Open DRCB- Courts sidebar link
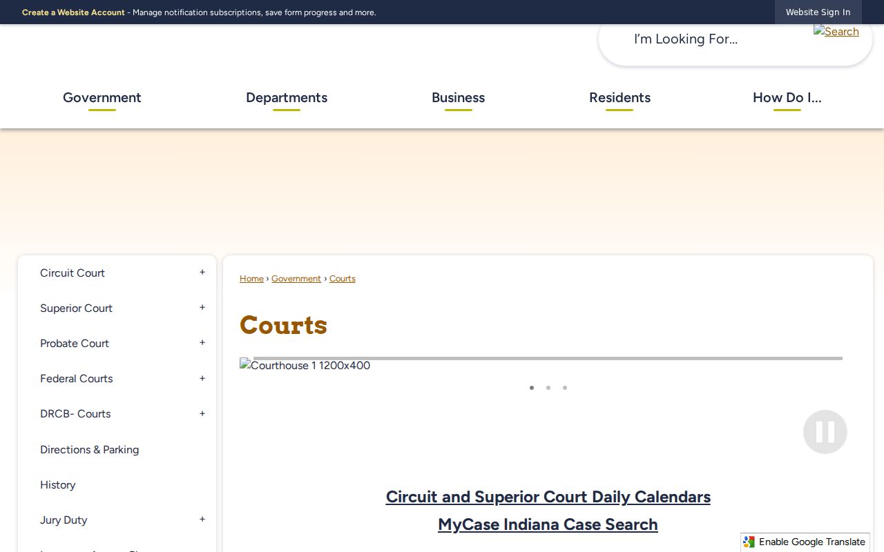The height and width of the screenshot is (552, 884). [x=75, y=414]
